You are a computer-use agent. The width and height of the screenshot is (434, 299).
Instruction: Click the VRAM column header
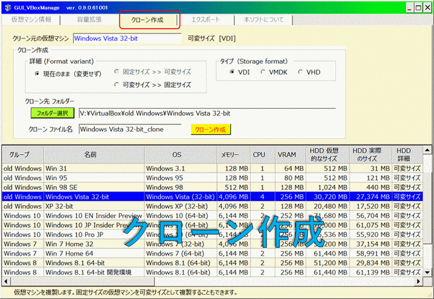[291, 154]
